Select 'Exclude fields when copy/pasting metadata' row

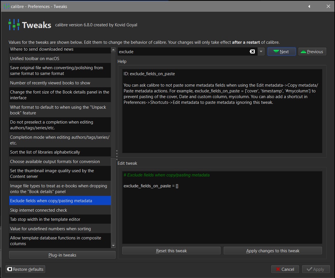60,201
